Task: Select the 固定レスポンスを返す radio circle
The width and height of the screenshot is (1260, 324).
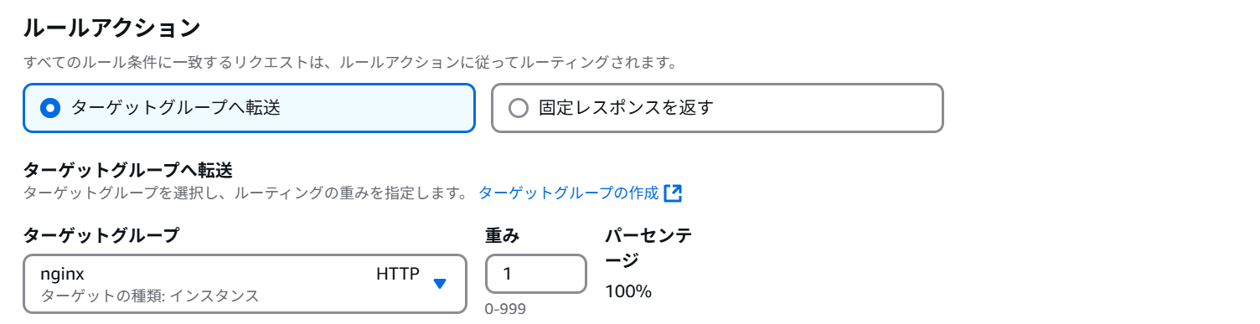Action: pos(519,108)
